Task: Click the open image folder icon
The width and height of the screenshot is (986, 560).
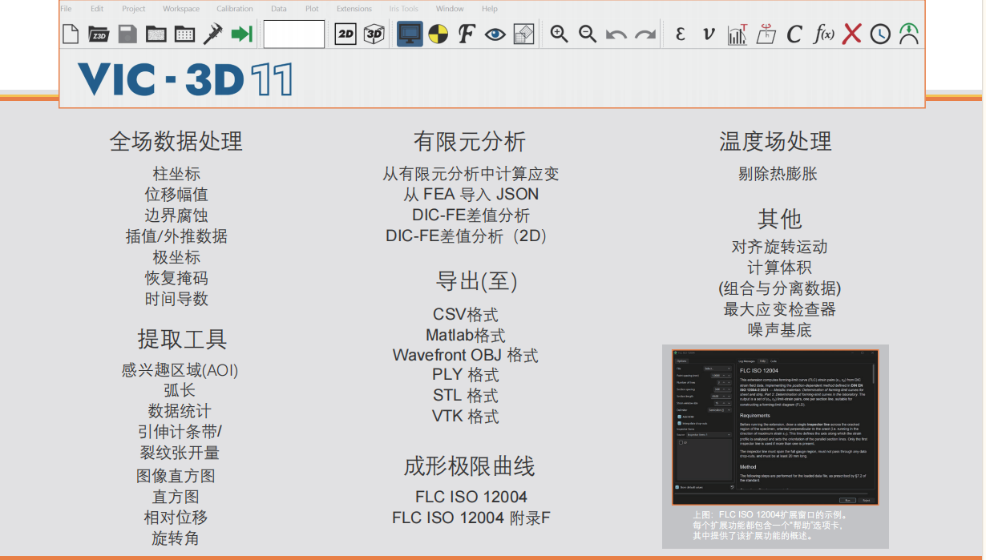Action: click(156, 34)
